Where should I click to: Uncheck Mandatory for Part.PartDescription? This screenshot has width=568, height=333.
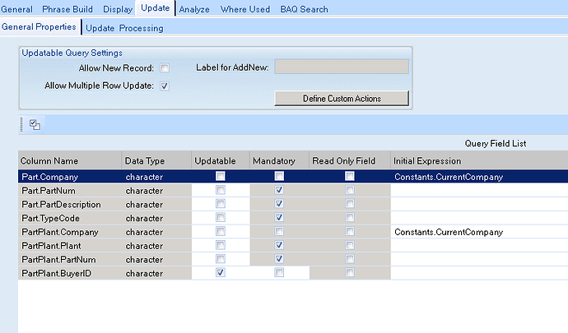coord(279,204)
